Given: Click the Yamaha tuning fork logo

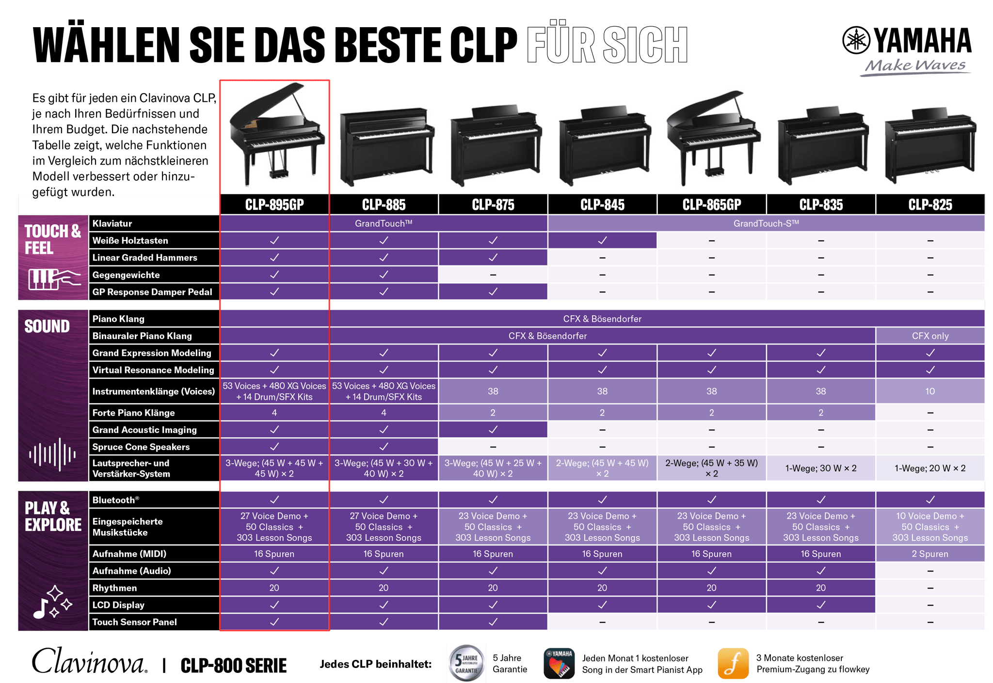Looking at the screenshot, I should [x=856, y=40].
